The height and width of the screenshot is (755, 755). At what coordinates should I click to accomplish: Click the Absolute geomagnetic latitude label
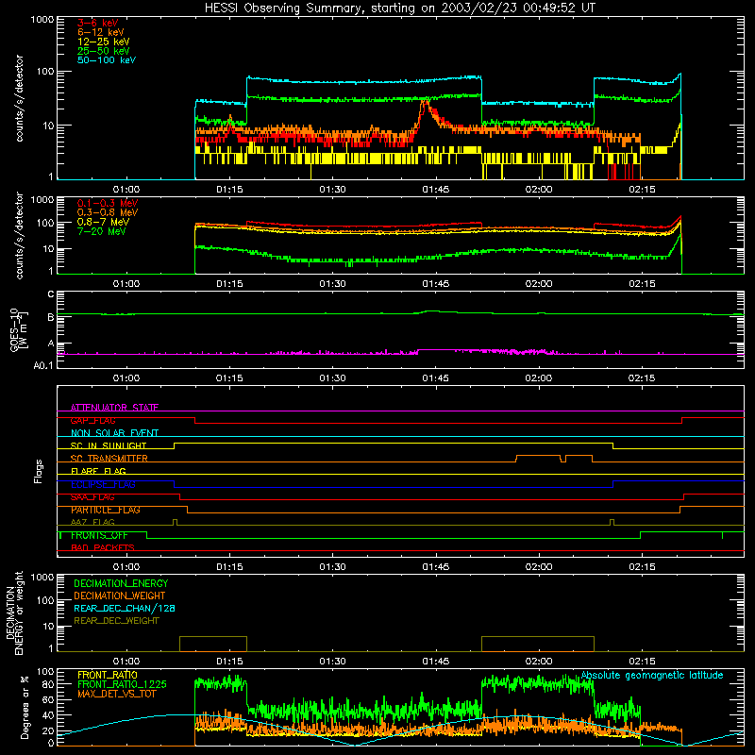click(x=652, y=676)
